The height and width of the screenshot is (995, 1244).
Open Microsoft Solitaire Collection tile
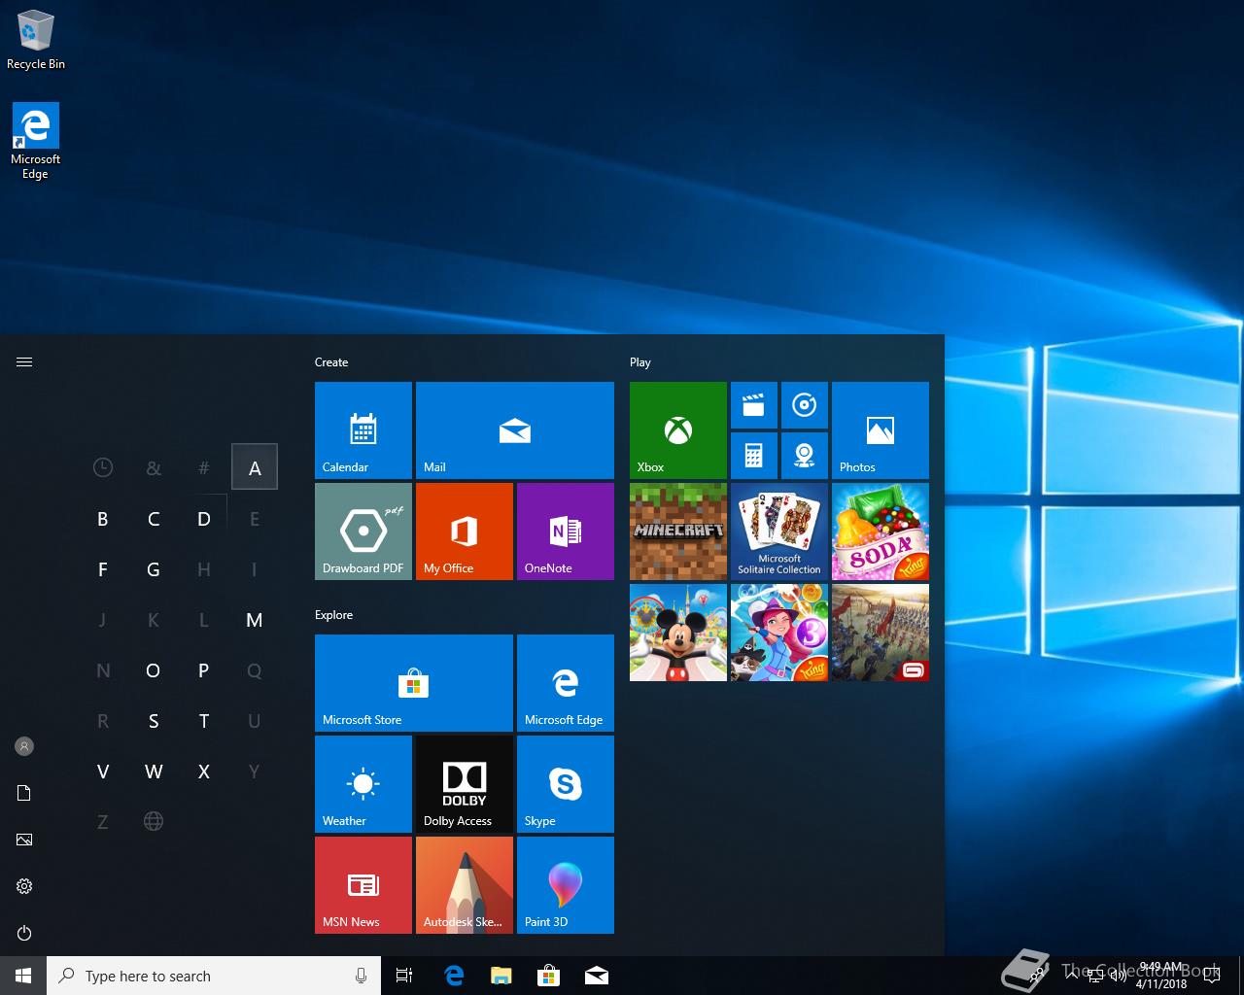pos(779,532)
